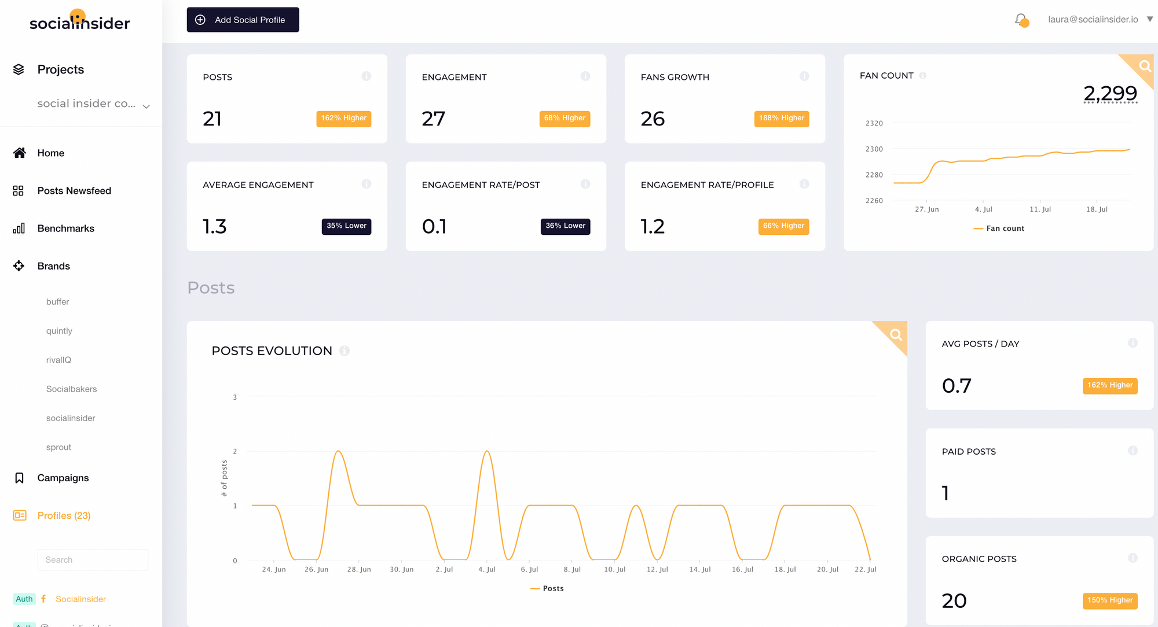
Task: Open info icon on AVG POSTS / DAY card
Action: [1133, 343]
